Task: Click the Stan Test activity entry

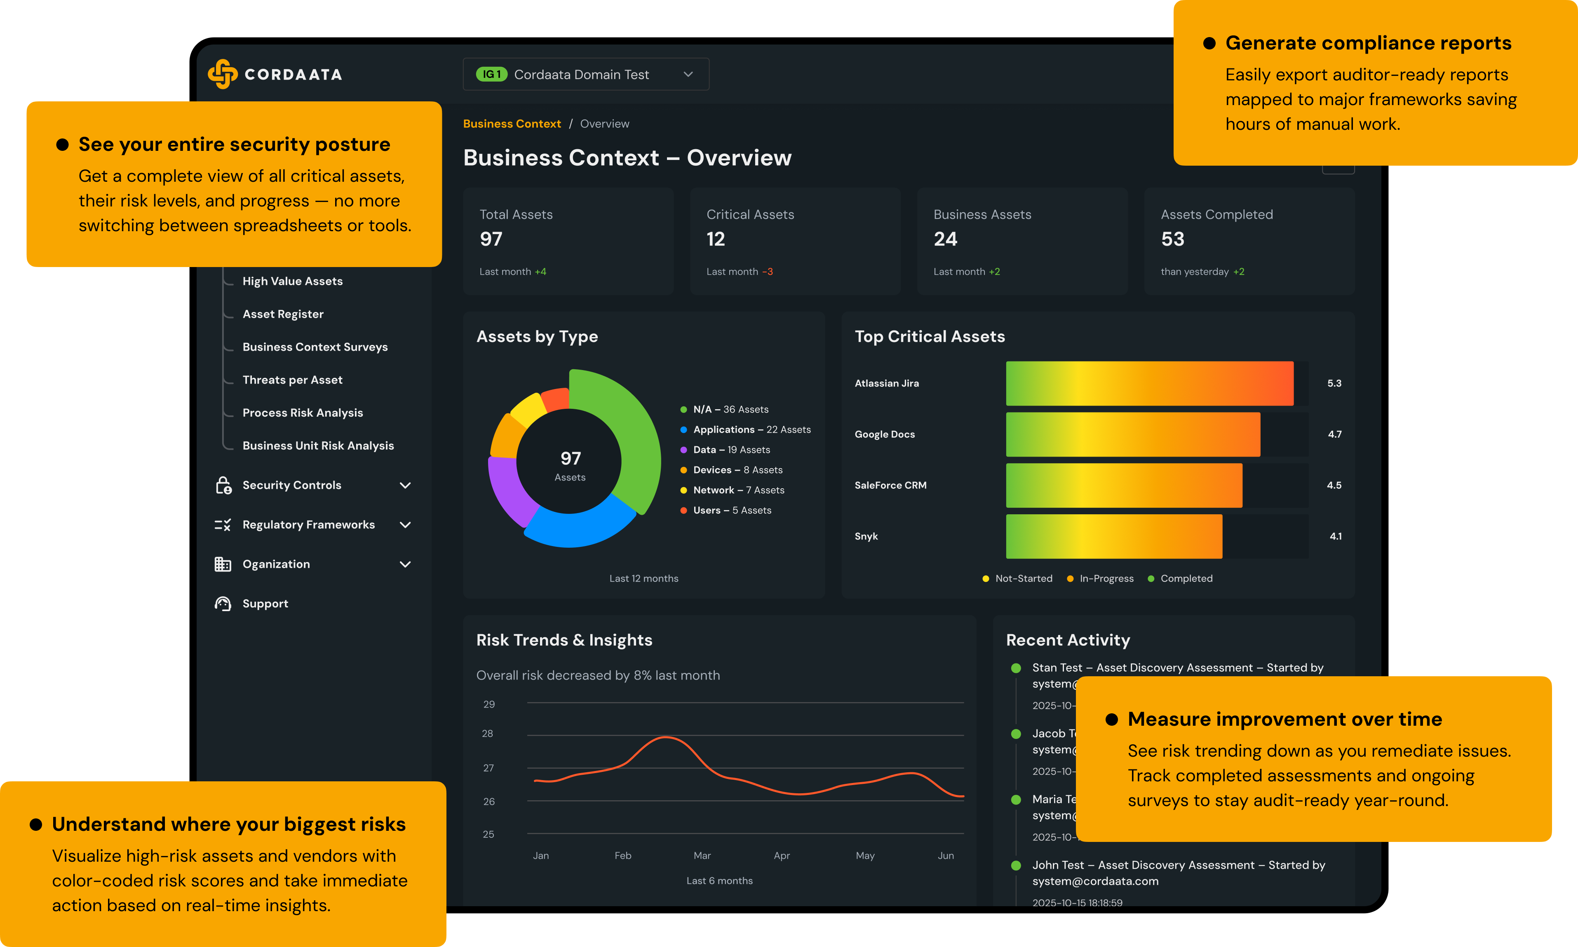Action: pos(1178,676)
